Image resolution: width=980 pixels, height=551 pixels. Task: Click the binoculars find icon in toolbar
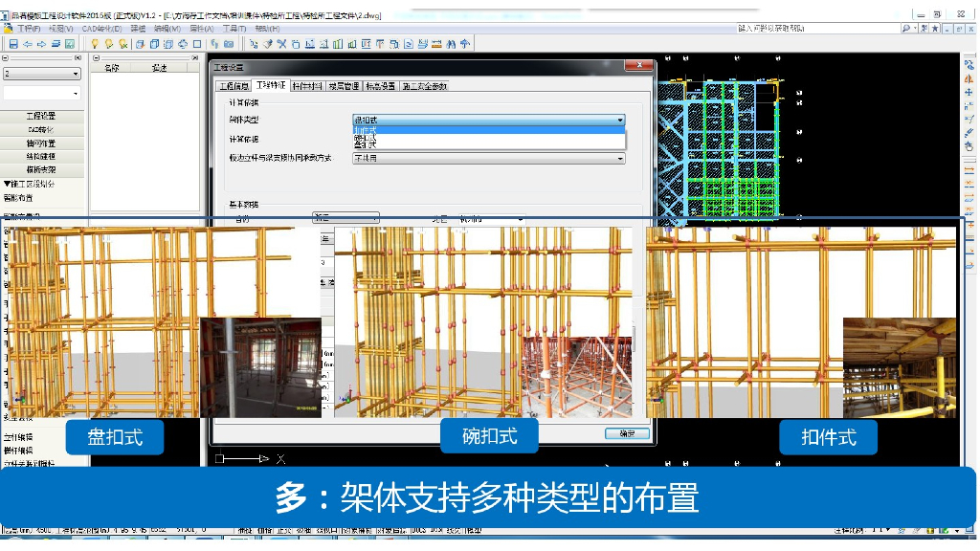(451, 44)
